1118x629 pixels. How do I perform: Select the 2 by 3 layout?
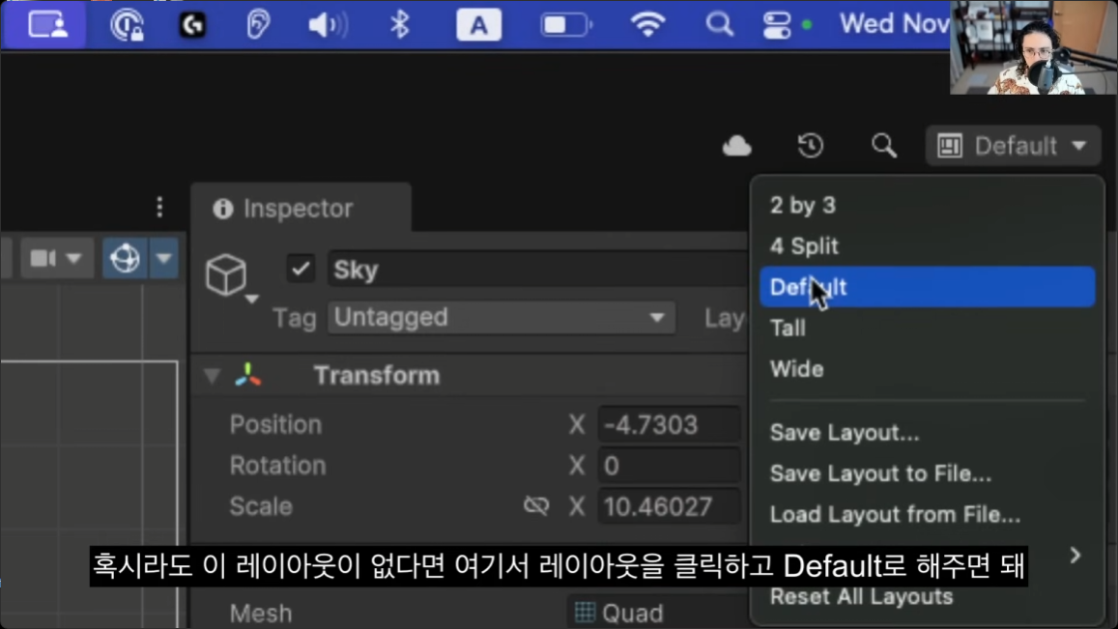pyautogui.click(x=927, y=206)
